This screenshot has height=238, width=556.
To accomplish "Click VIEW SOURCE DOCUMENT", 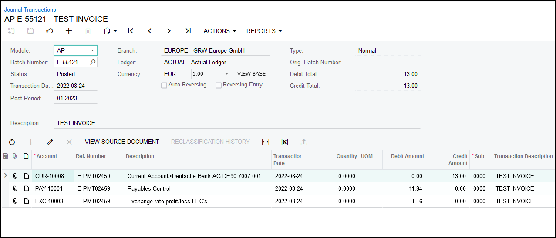I will (122, 142).
